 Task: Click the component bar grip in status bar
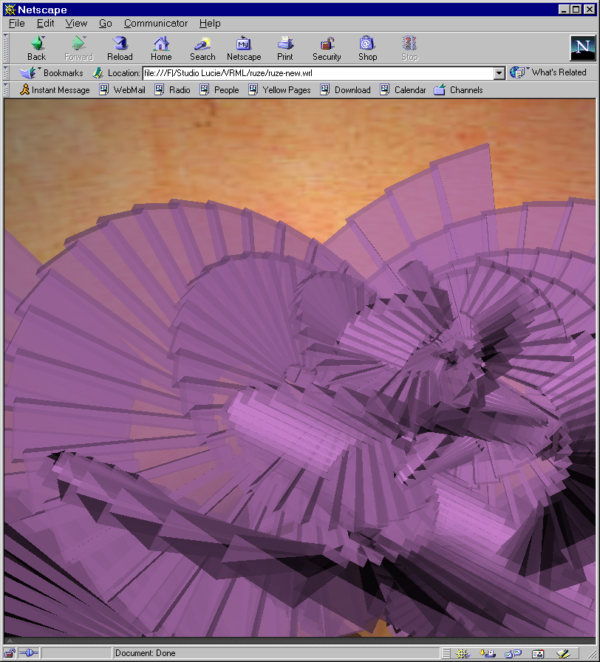[x=446, y=654]
